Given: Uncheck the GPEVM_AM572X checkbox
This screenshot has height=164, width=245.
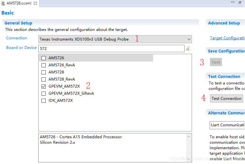Looking at the screenshot, I should [44, 87].
